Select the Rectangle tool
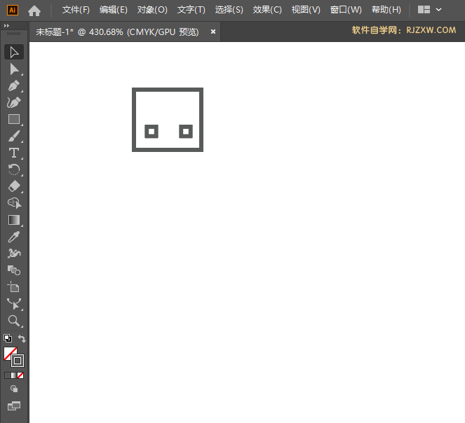 click(14, 119)
